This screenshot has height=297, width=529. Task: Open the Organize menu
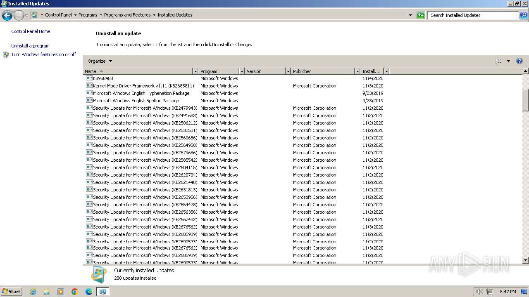(x=100, y=61)
